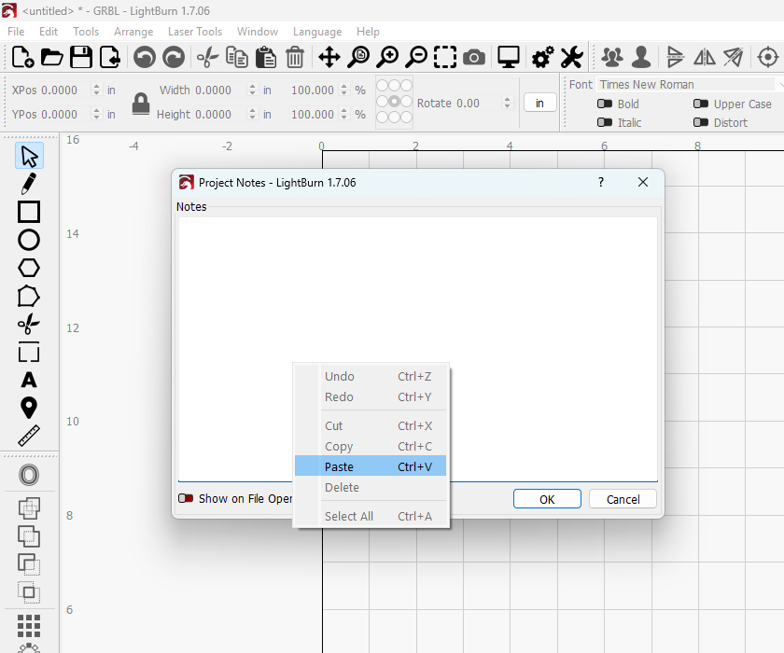Open a file with folder icon
Screen dimensions: 784x653
[52, 57]
